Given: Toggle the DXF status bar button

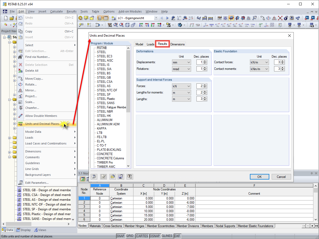Looking at the screenshot, I should click(177, 236).
